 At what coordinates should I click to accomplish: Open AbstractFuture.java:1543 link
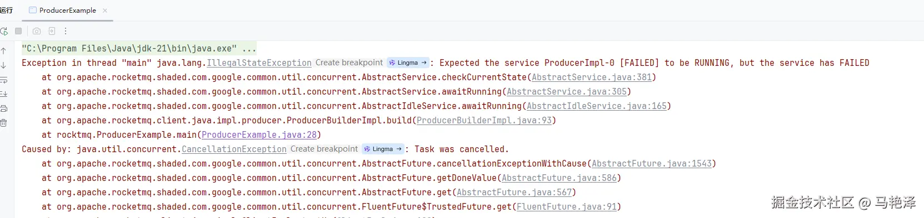point(652,164)
